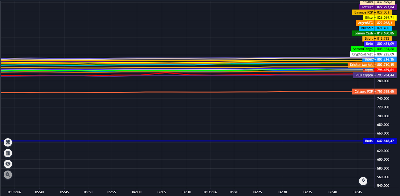Click the 06:15:06 time axis label
The width and height of the screenshot is (400, 196).
pyautogui.click(x=210, y=192)
